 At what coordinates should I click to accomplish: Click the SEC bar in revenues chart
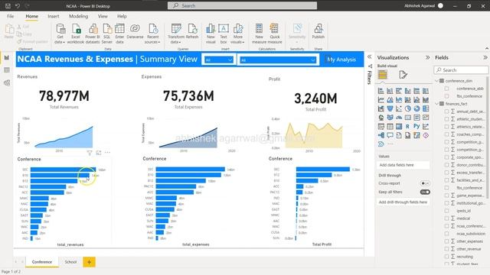(x=63, y=170)
